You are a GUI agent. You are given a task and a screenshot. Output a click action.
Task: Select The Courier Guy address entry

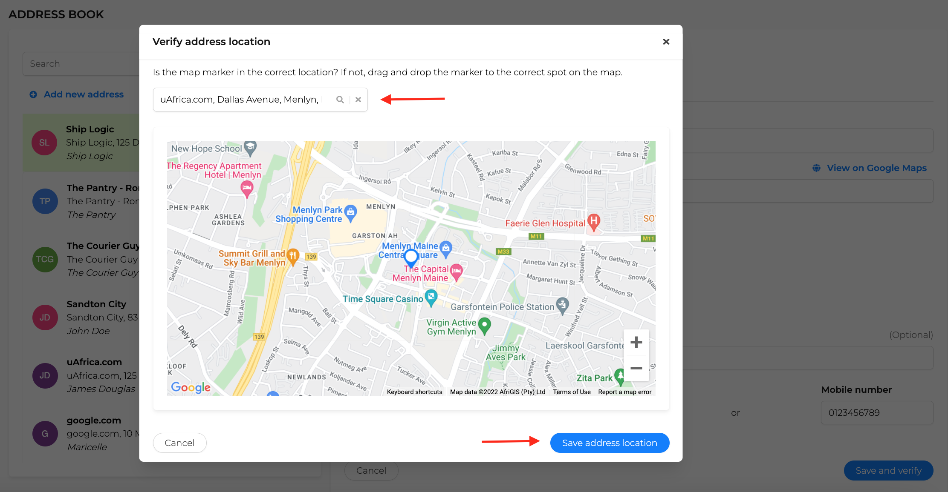pyautogui.click(x=81, y=259)
